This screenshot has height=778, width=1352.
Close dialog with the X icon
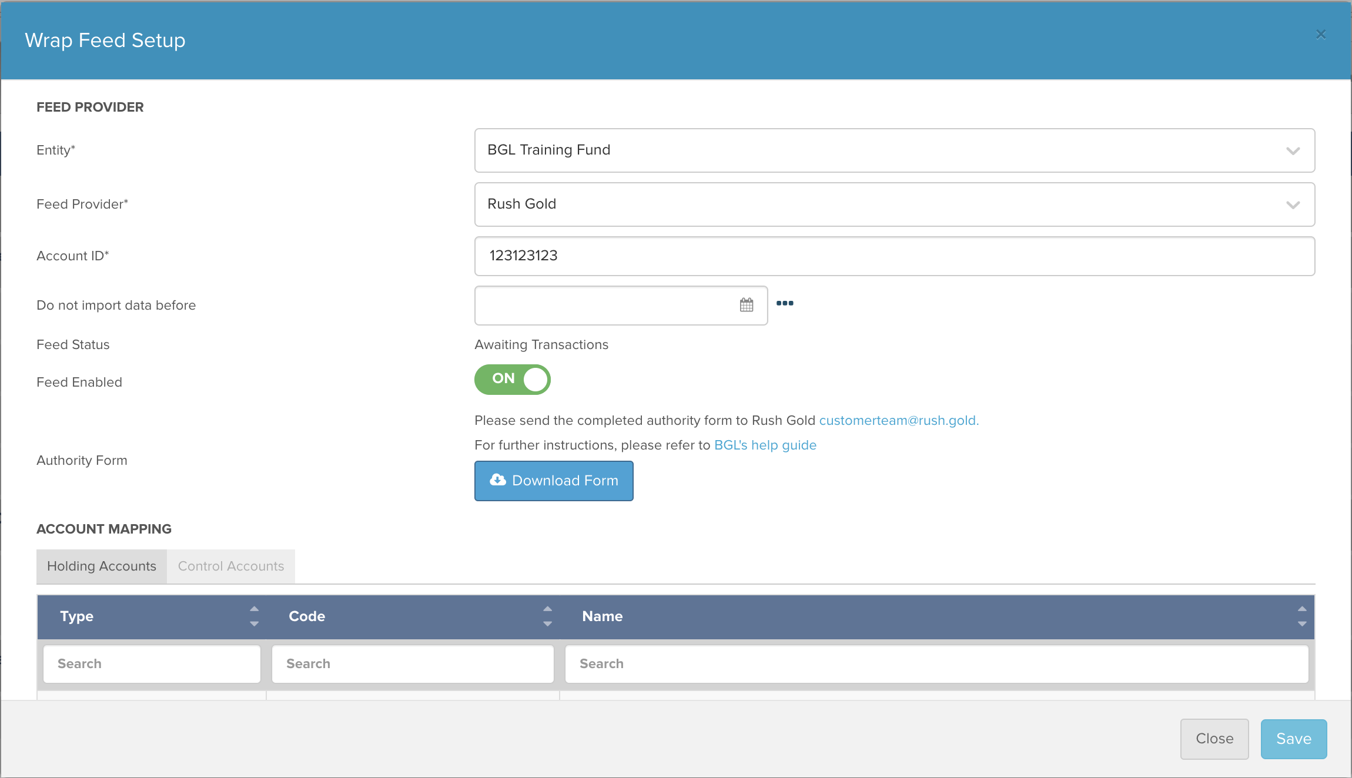(1321, 35)
